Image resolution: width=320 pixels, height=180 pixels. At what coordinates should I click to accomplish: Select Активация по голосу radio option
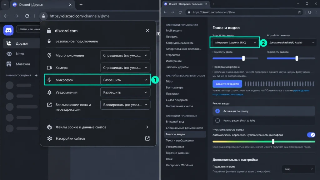[264, 111]
